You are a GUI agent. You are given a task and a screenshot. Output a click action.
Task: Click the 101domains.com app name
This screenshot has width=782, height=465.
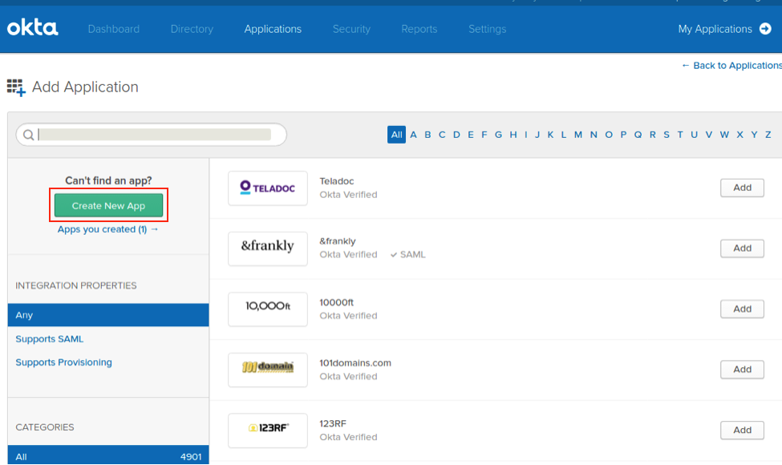[x=355, y=363]
